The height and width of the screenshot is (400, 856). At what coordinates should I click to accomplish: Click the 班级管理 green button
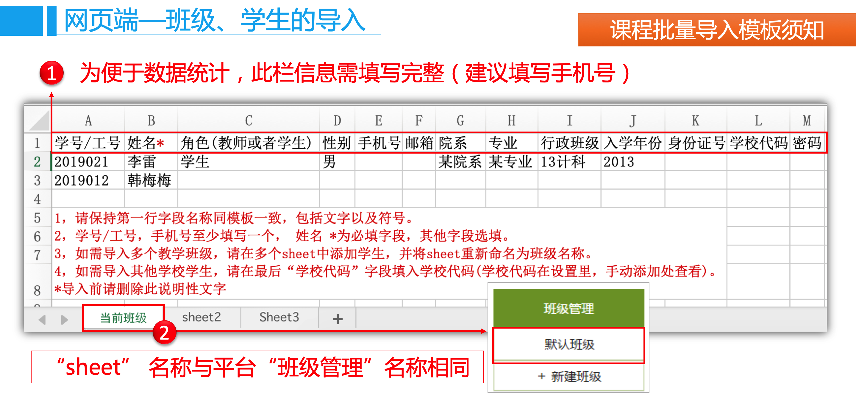568,308
